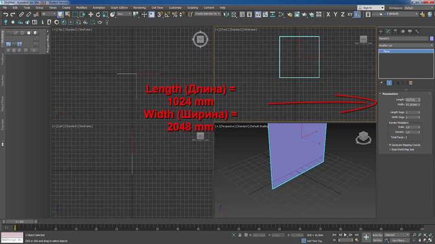435x244 pixels.
Task: Open the Customize menu
Action: [175, 7]
